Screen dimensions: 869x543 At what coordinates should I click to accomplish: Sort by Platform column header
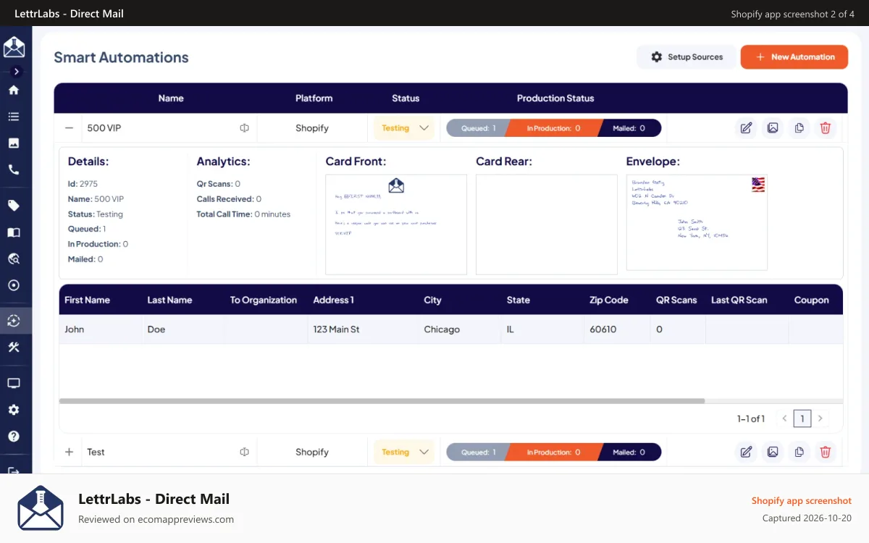coord(314,98)
